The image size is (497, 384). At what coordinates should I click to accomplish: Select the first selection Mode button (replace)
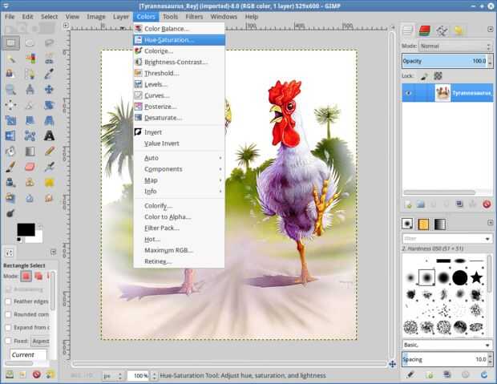(26, 277)
